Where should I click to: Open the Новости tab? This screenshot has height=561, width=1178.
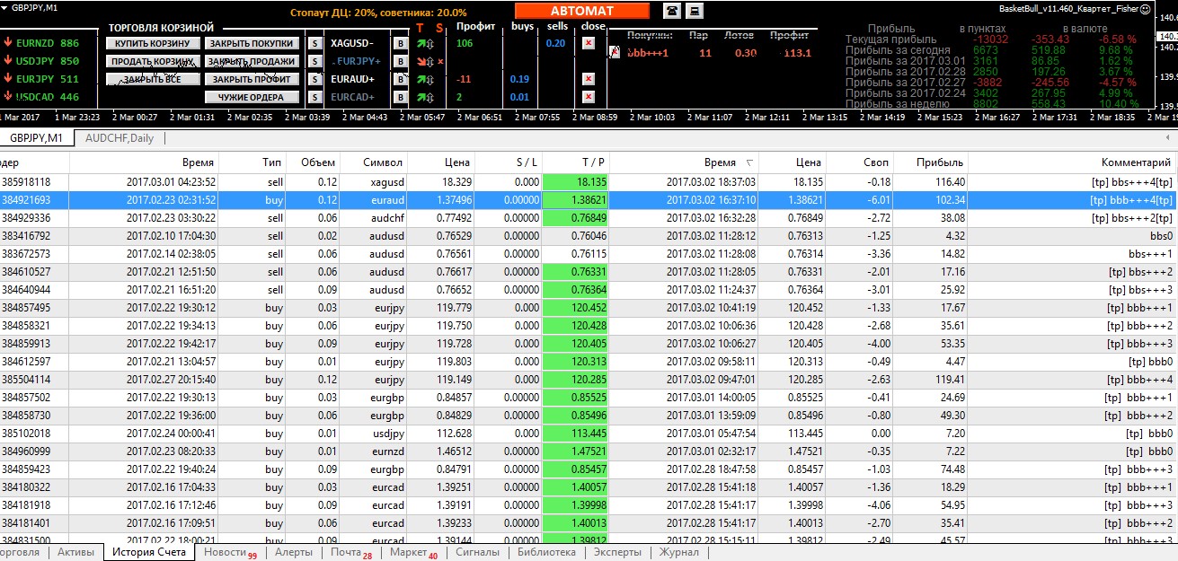click(x=230, y=552)
